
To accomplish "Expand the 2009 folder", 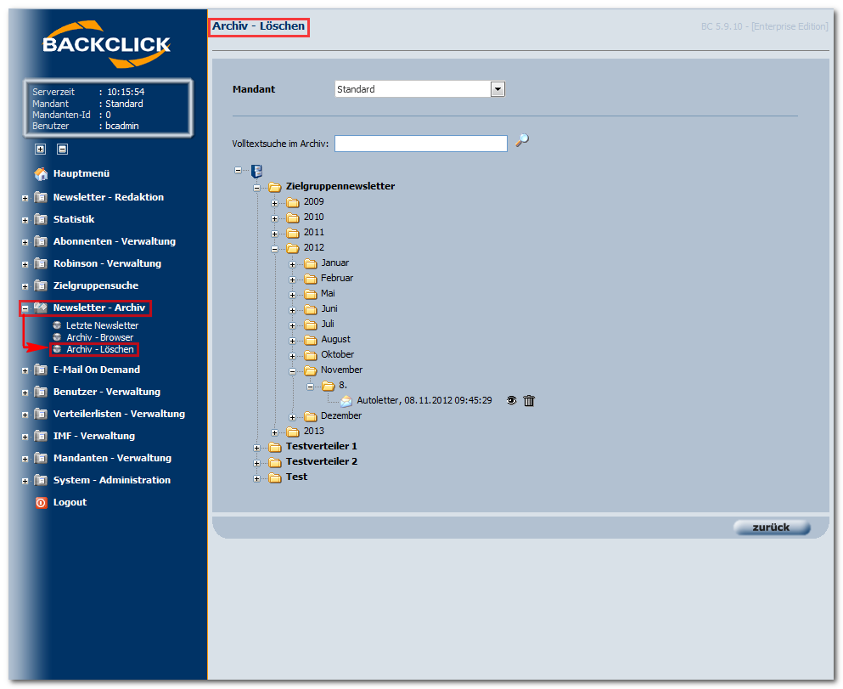I will 275,203.
